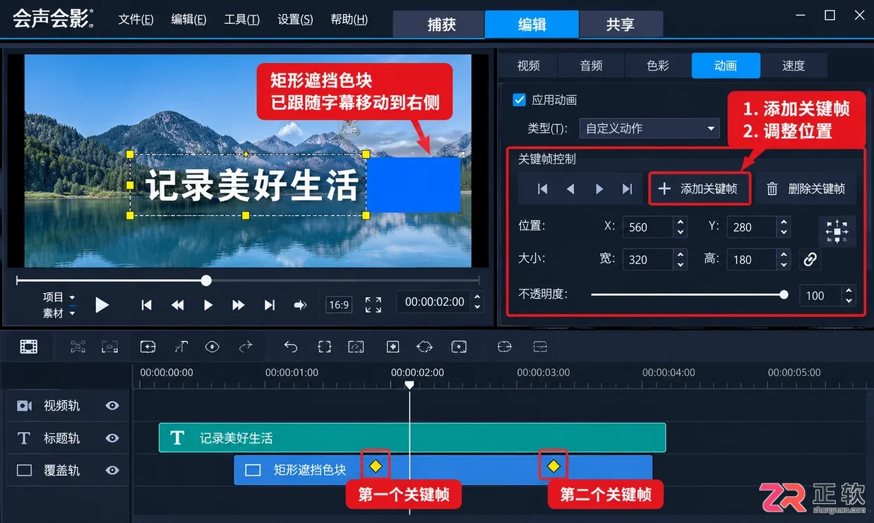
Task: Click the track-focus icon after the filmstrip
Action: point(78,346)
